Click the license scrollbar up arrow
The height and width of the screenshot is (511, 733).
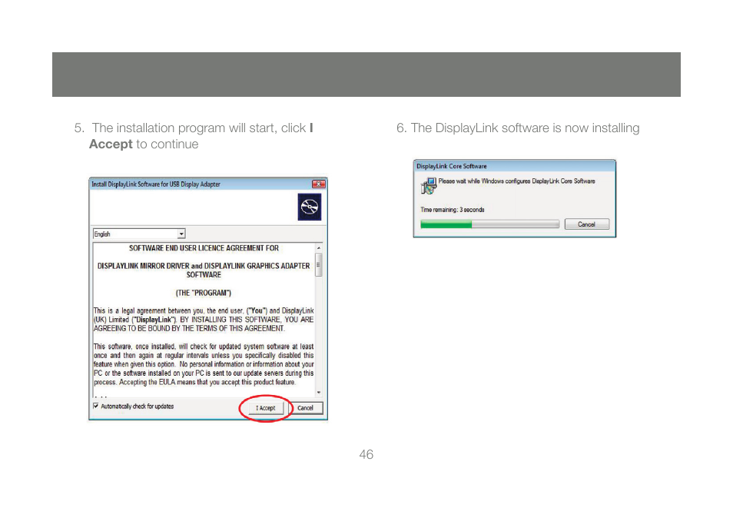coord(319,247)
